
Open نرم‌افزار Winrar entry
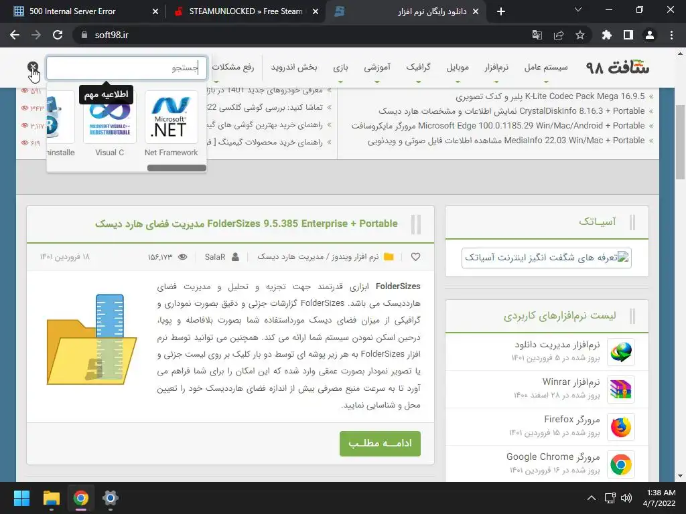click(x=571, y=382)
